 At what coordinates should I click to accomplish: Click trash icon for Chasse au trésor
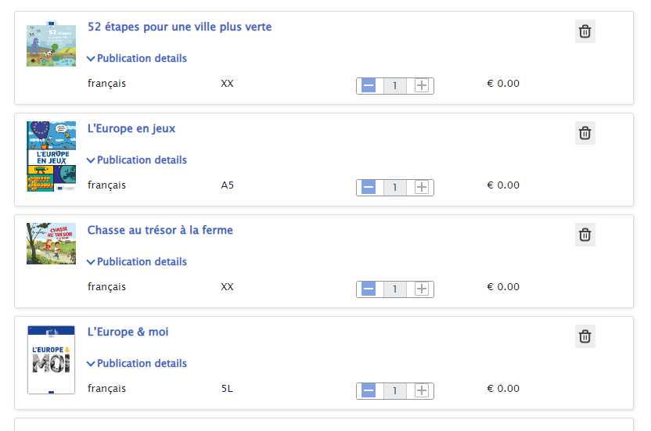[585, 235]
